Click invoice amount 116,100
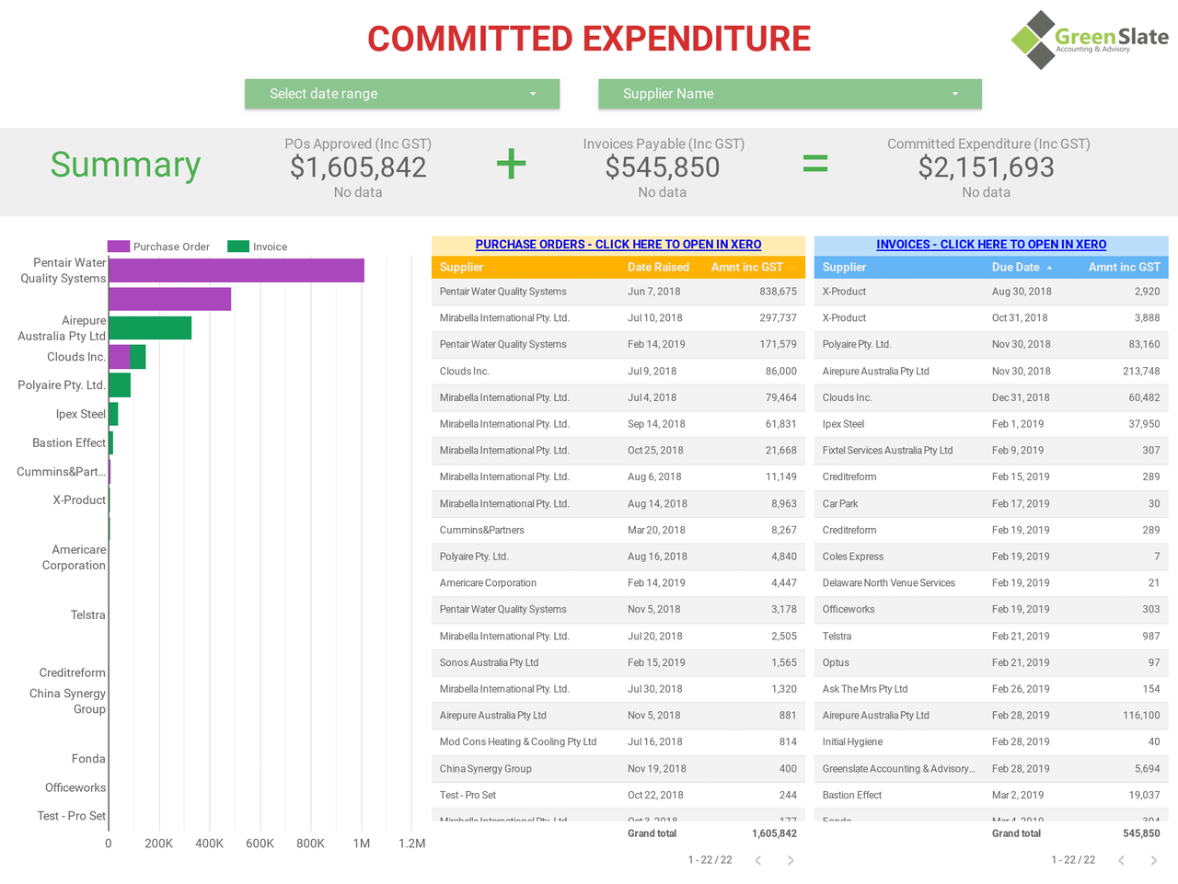 1141,716
